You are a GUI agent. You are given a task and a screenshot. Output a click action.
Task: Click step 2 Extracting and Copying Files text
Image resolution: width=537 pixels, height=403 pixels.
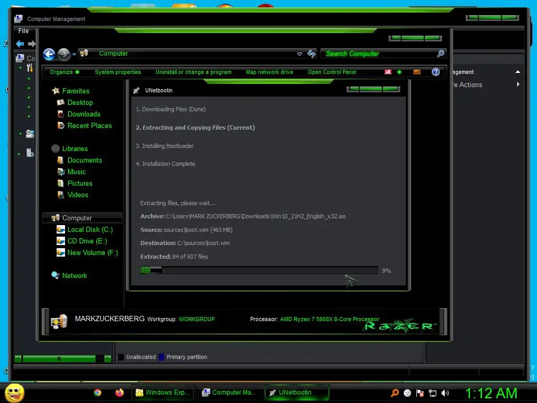195,128
